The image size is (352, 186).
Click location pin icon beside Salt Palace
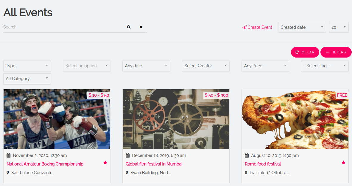[x=8, y=173]
